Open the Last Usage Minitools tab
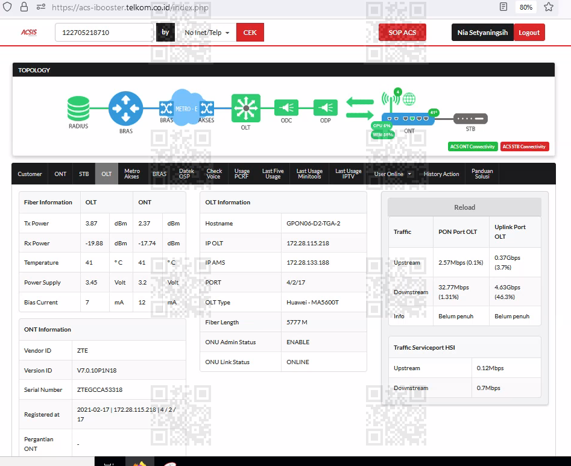 [x=309, y=174]
